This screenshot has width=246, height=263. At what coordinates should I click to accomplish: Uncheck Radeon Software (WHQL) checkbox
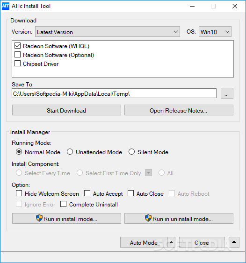[17, 46]
